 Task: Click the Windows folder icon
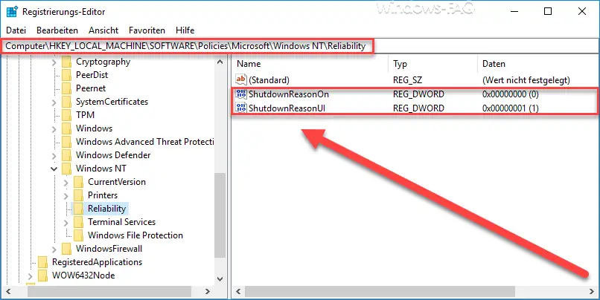tap(66, 128)
